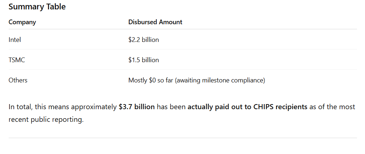
Task: Click "recent public reporting" ending the paragraph
Action: pos(46,119)
